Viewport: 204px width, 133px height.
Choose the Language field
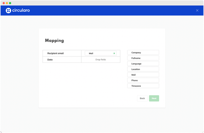(x=143, y=64)
